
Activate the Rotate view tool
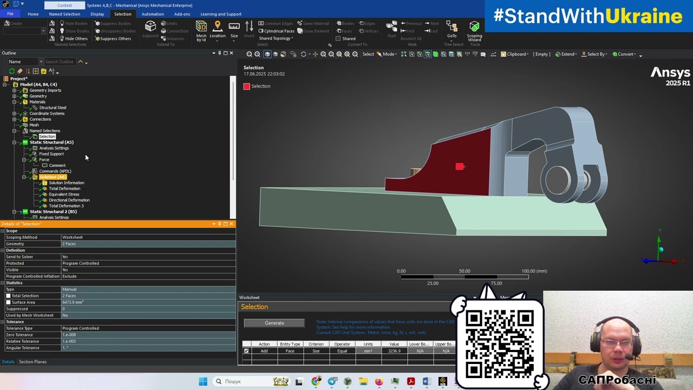[x=303, y=54]
